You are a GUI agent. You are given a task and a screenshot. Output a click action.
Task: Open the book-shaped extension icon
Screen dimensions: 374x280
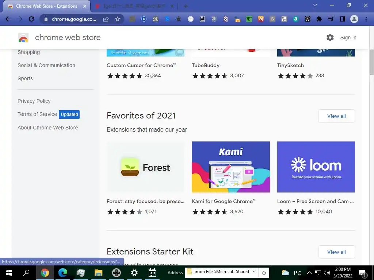click(202, 19)
